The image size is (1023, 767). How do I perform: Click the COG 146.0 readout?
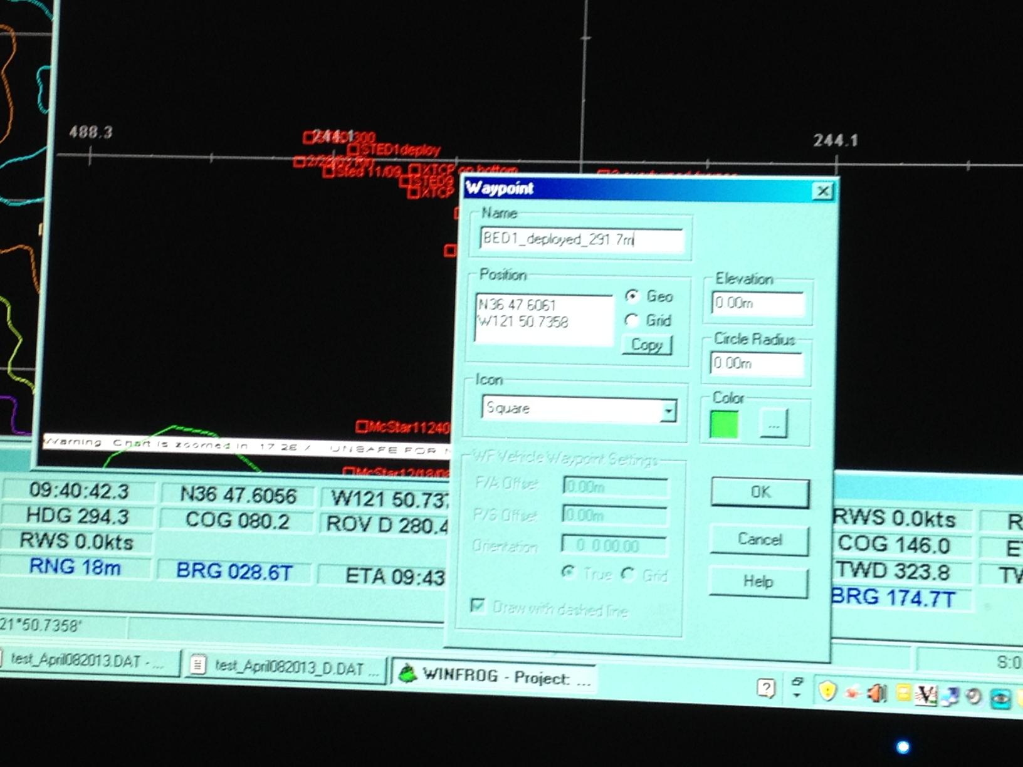[x=894, y=545]
